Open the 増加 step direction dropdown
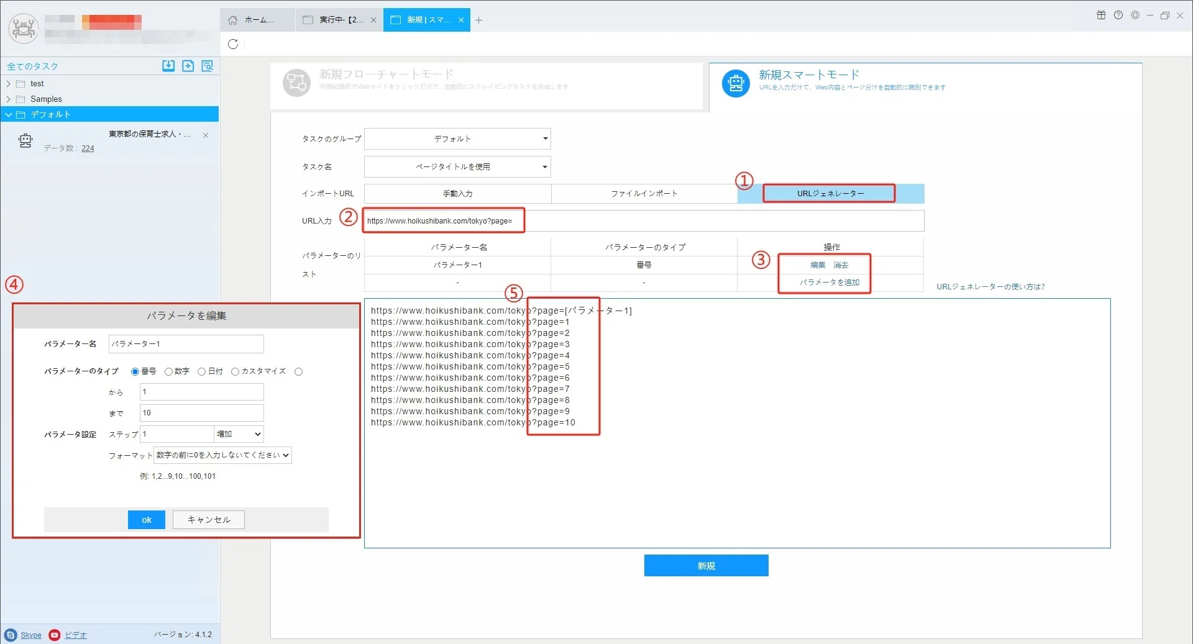 pyautogui.click(x=239, y=434)
